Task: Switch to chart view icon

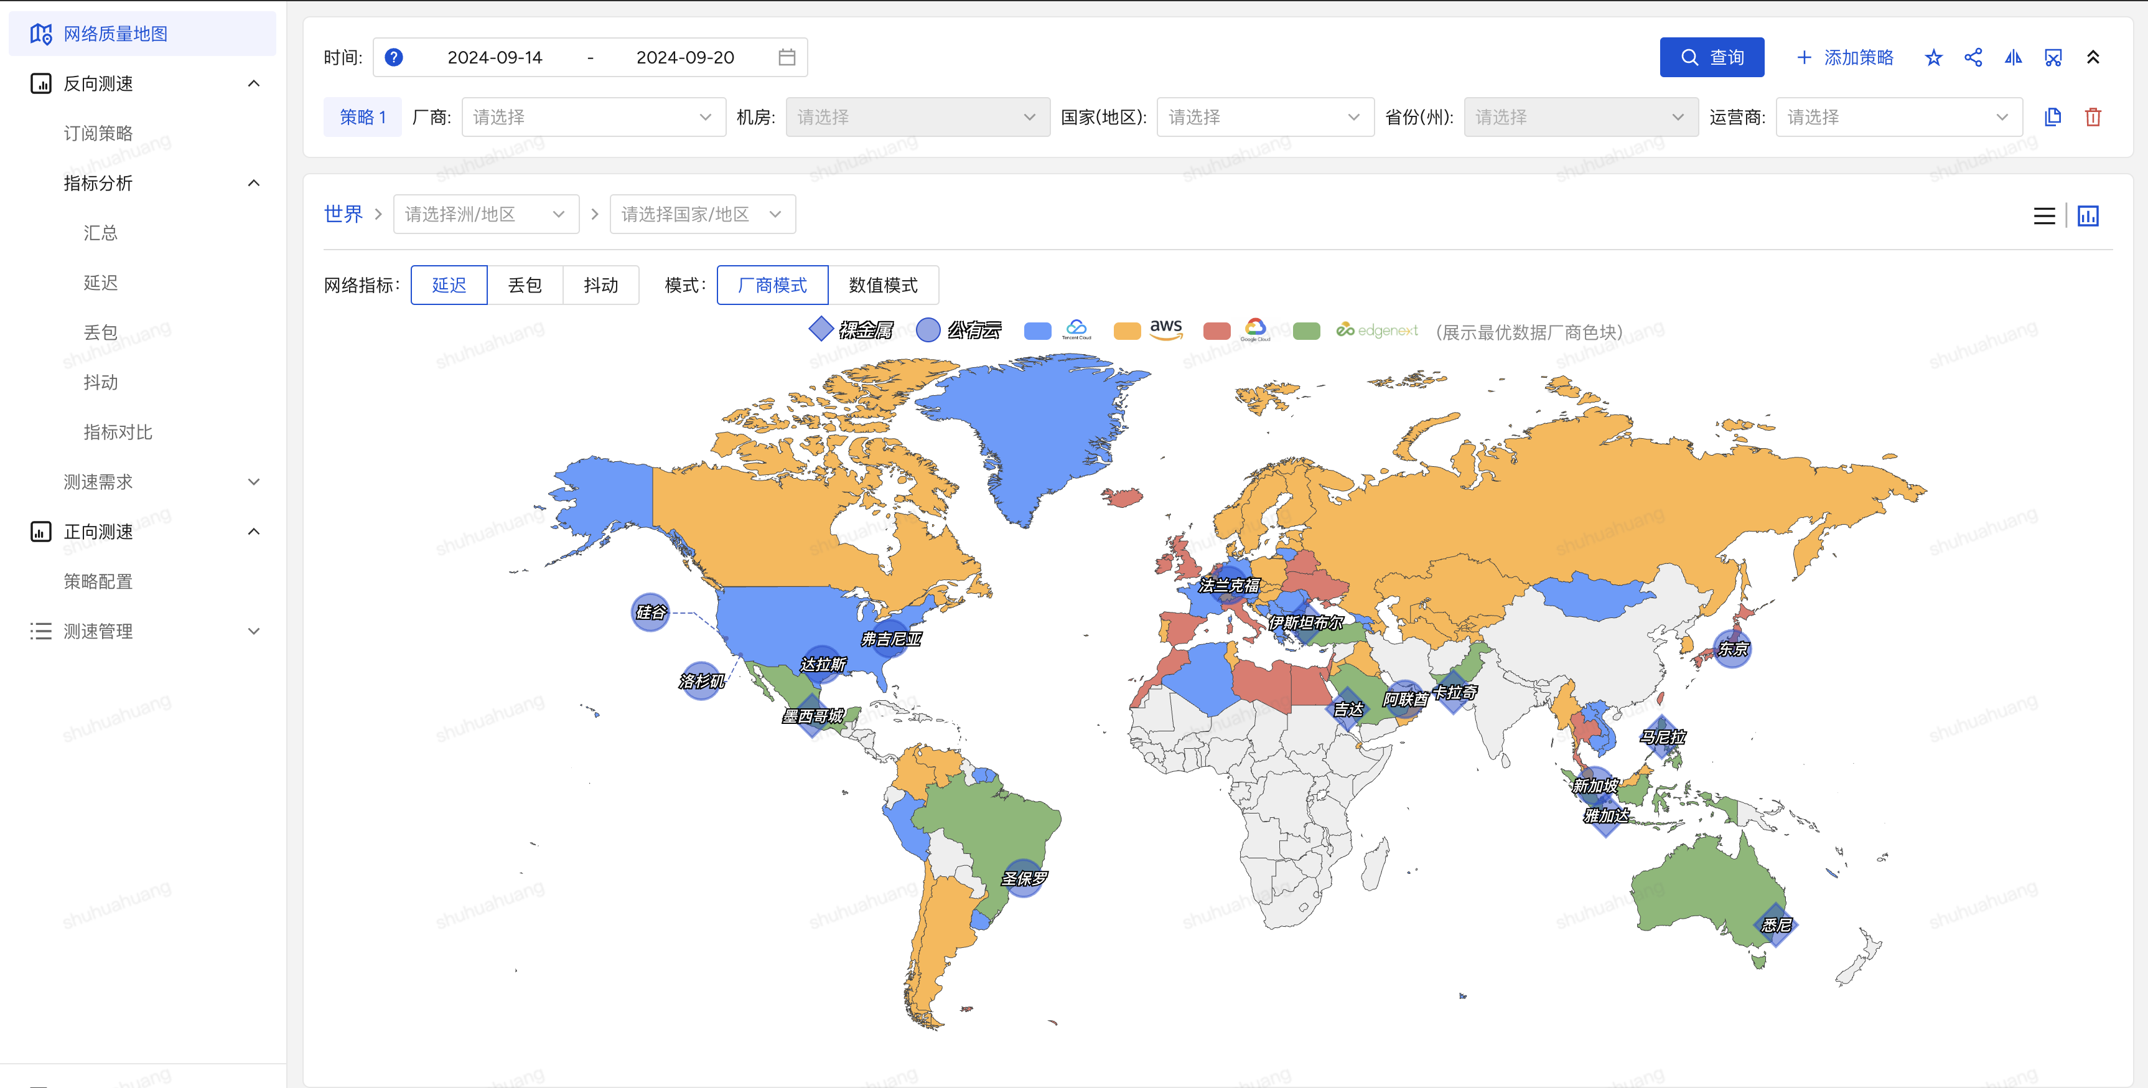Action: [2088, 216]
